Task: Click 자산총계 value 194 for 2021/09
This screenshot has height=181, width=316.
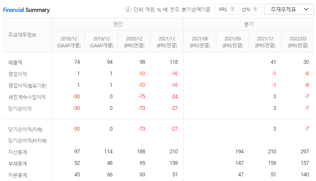Action: coord(239,151)
